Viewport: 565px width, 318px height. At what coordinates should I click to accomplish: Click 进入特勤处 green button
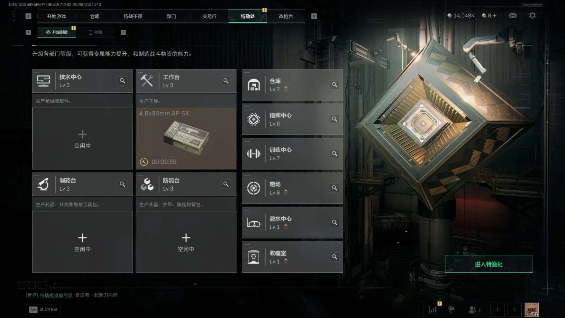click(489, 264)
